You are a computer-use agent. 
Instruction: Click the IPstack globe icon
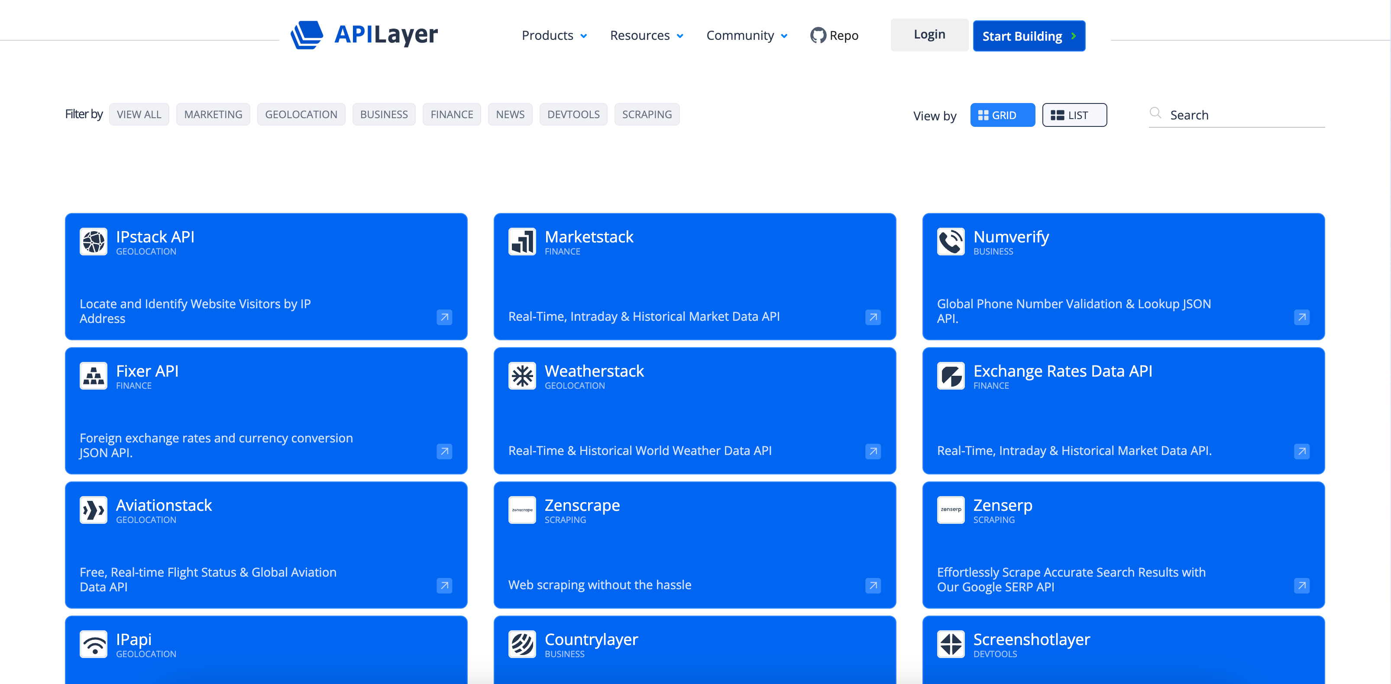[94, 241]
